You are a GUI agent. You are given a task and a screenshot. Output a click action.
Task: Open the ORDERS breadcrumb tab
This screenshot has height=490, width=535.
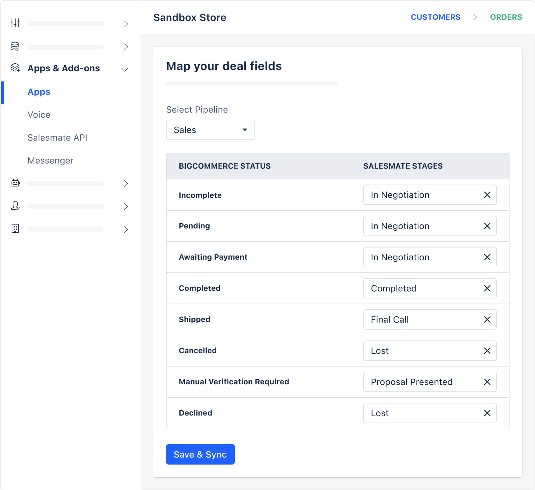coord(506,17)
